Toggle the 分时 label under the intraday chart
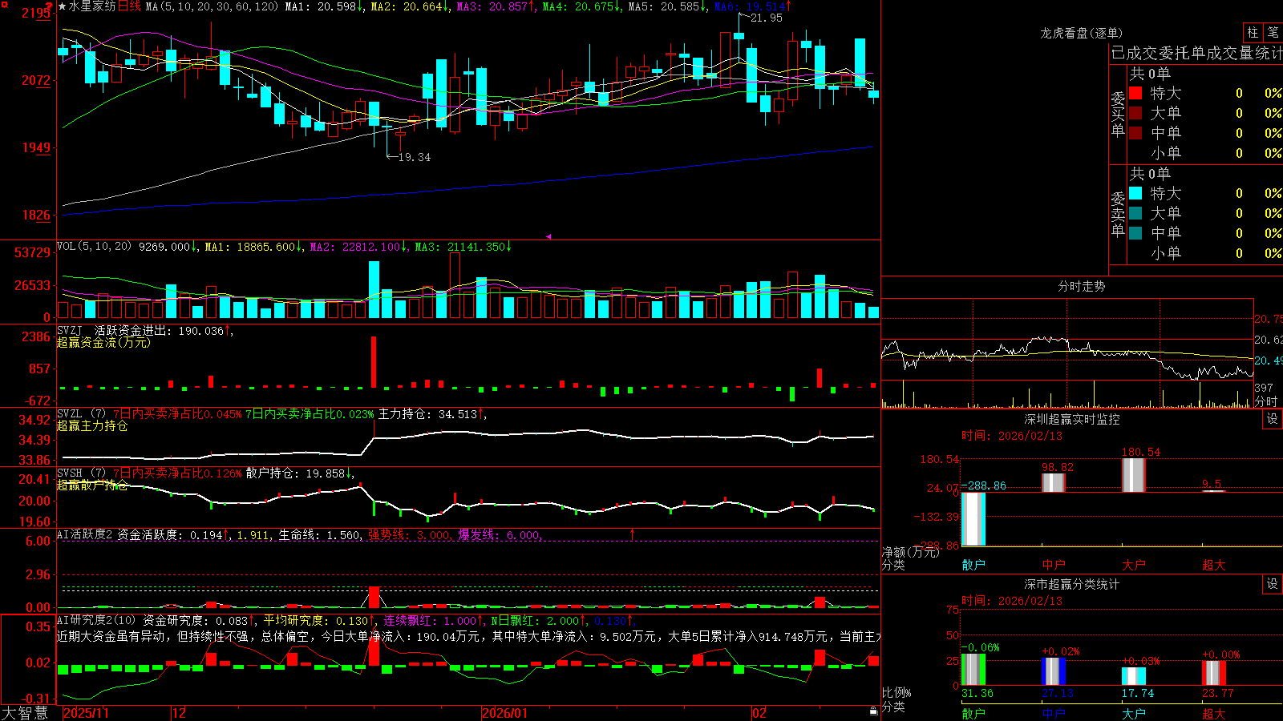The width and height of the screenshot is (1283, 721). (1266, 401)
